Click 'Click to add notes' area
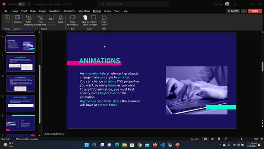 [x=54, y=134]
